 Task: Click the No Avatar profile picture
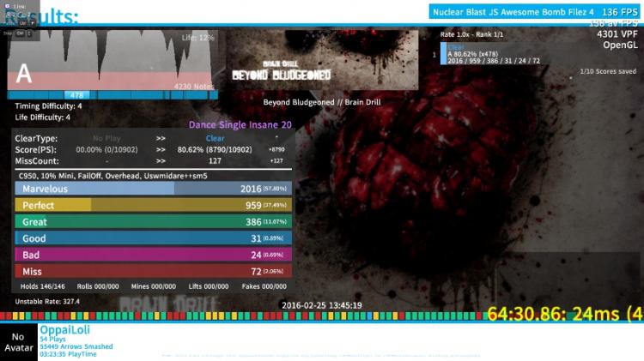click(19, 342)
